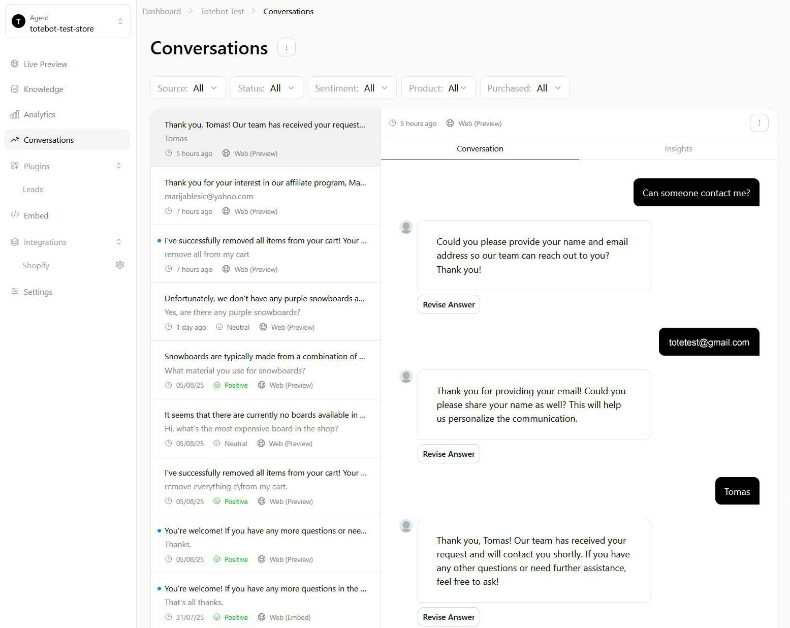Select the Embed sidebar icon

15,215
